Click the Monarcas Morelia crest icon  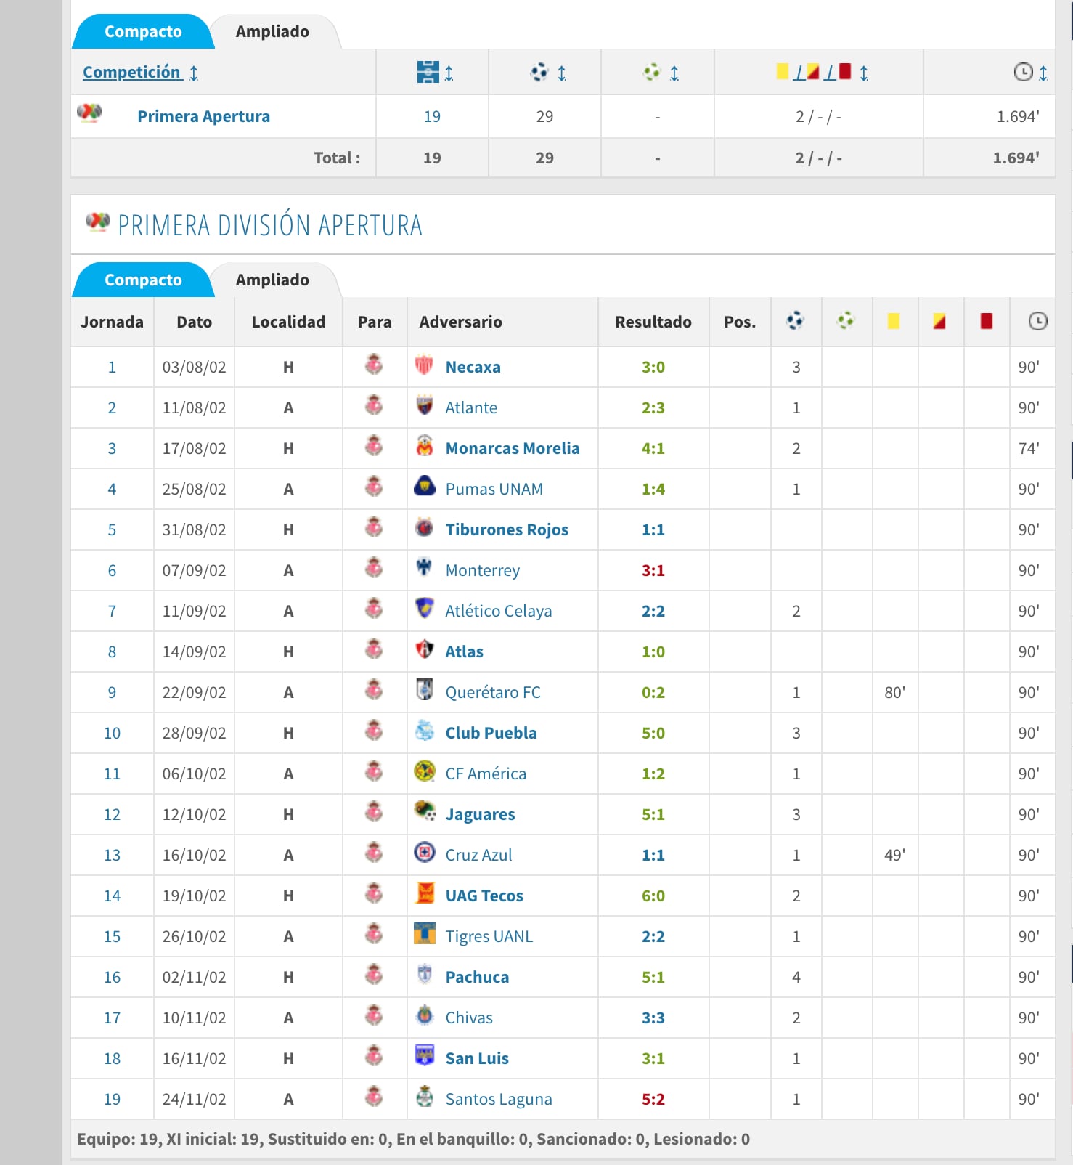[x=424, y=446]
